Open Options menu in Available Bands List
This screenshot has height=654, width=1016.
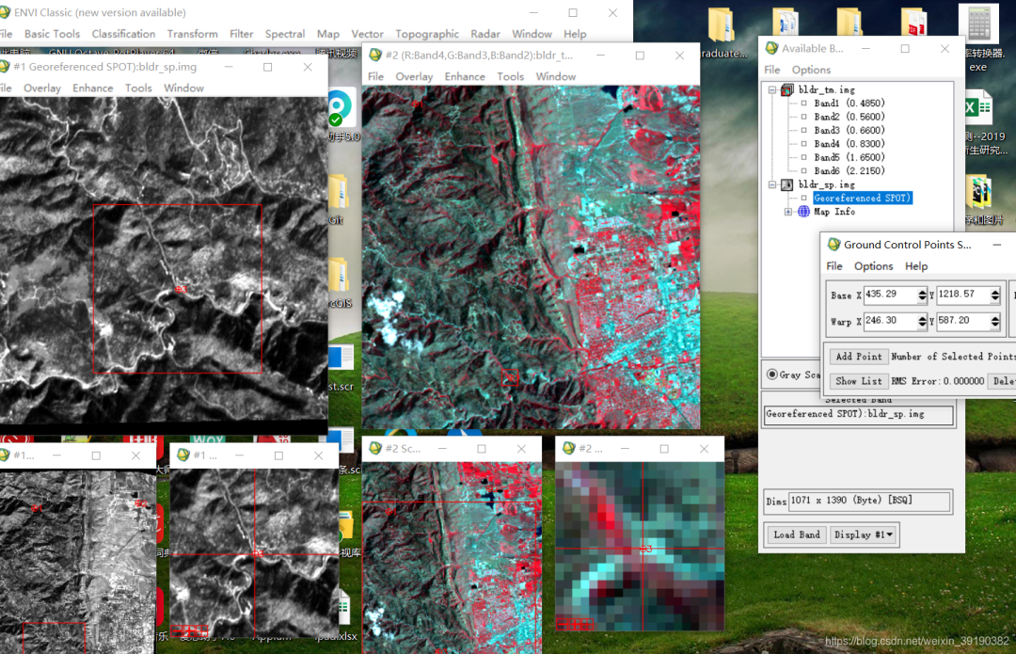(811, 70)
